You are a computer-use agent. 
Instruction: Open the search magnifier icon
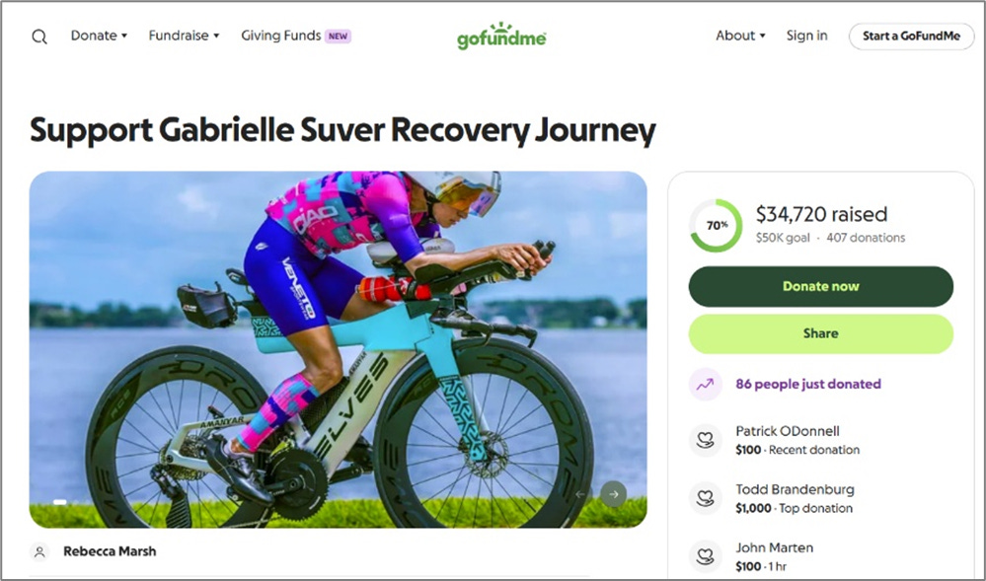(x=39, y=36)
